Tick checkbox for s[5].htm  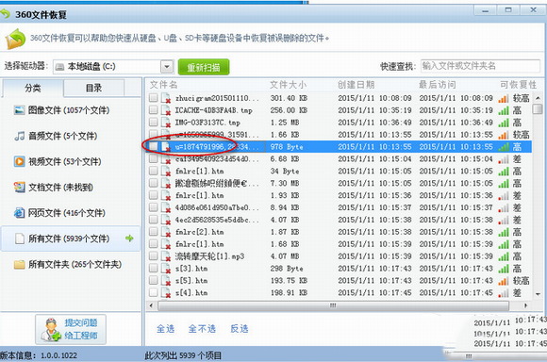click(x=153, y=280)
